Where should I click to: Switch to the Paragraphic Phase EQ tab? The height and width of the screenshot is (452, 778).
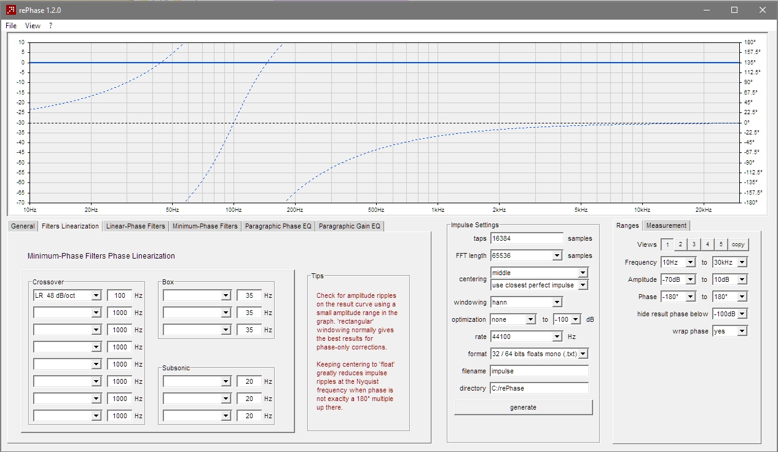[x=278, y=226]
